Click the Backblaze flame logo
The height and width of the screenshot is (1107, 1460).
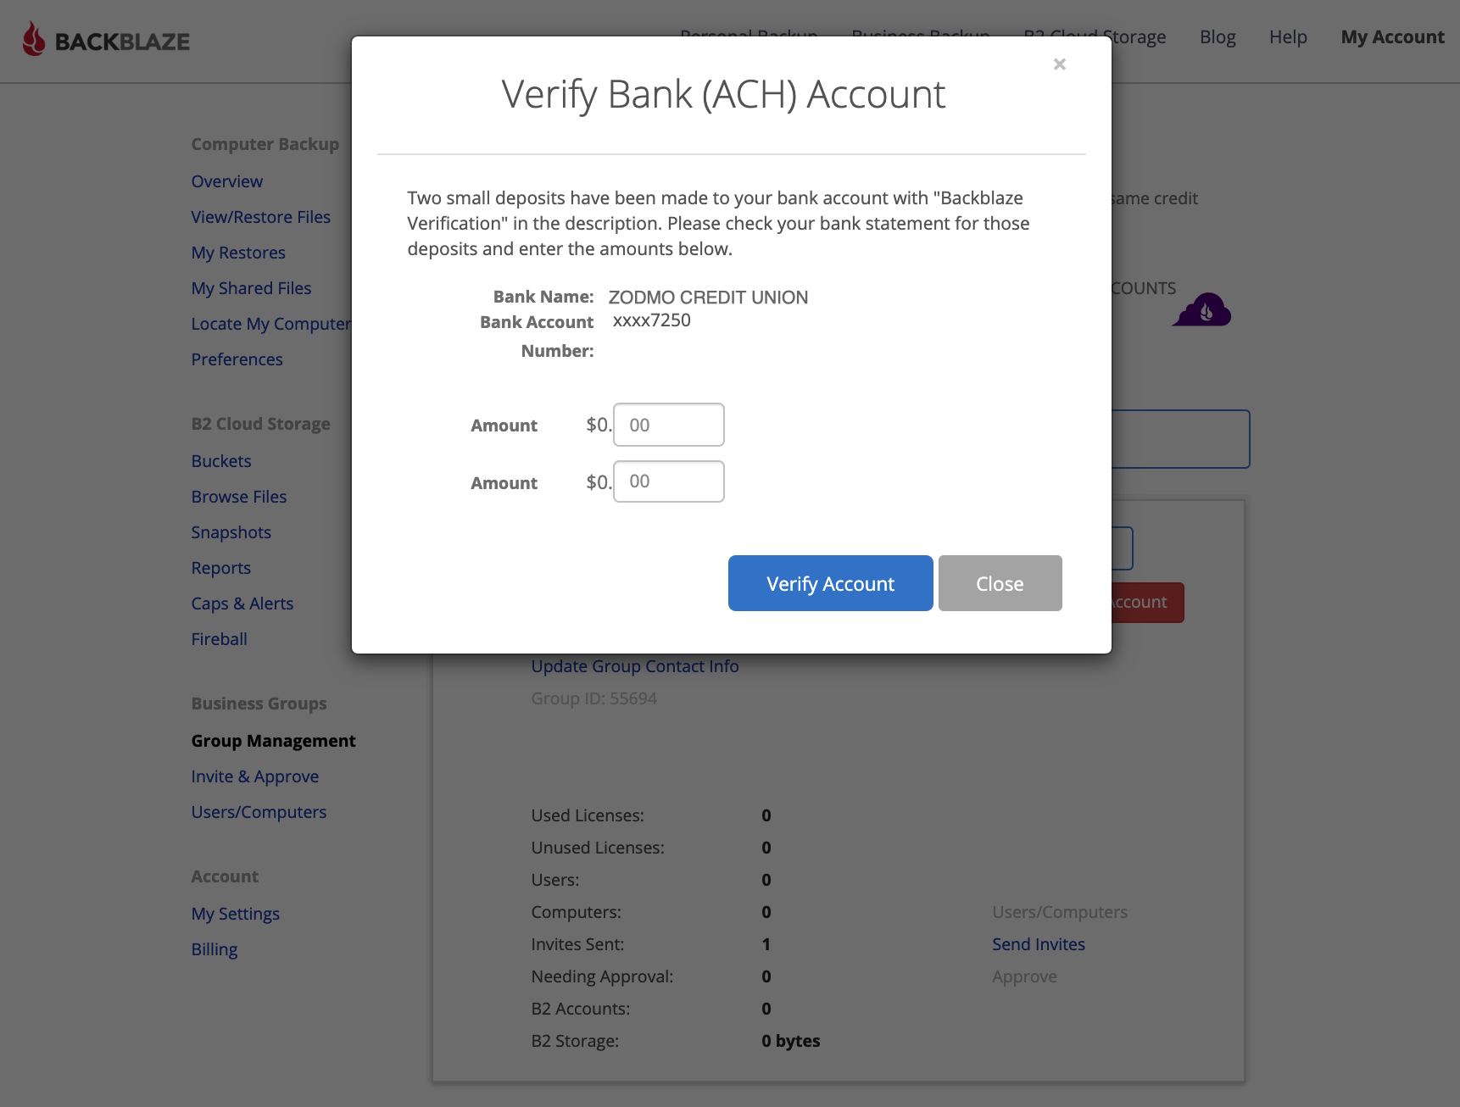tap(34, 39)
